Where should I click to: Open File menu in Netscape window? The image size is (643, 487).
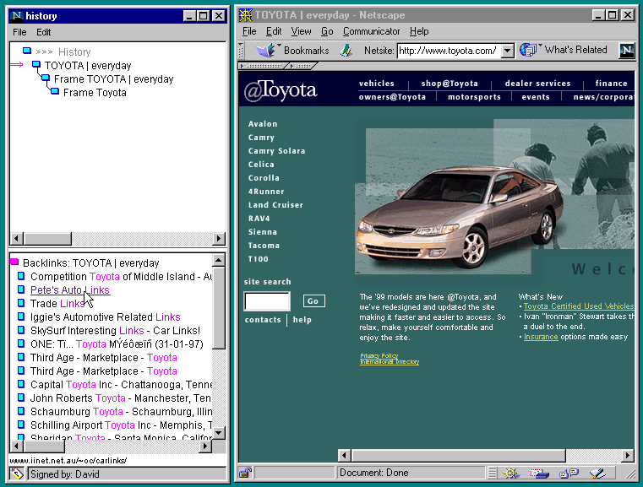coord(249,31)
